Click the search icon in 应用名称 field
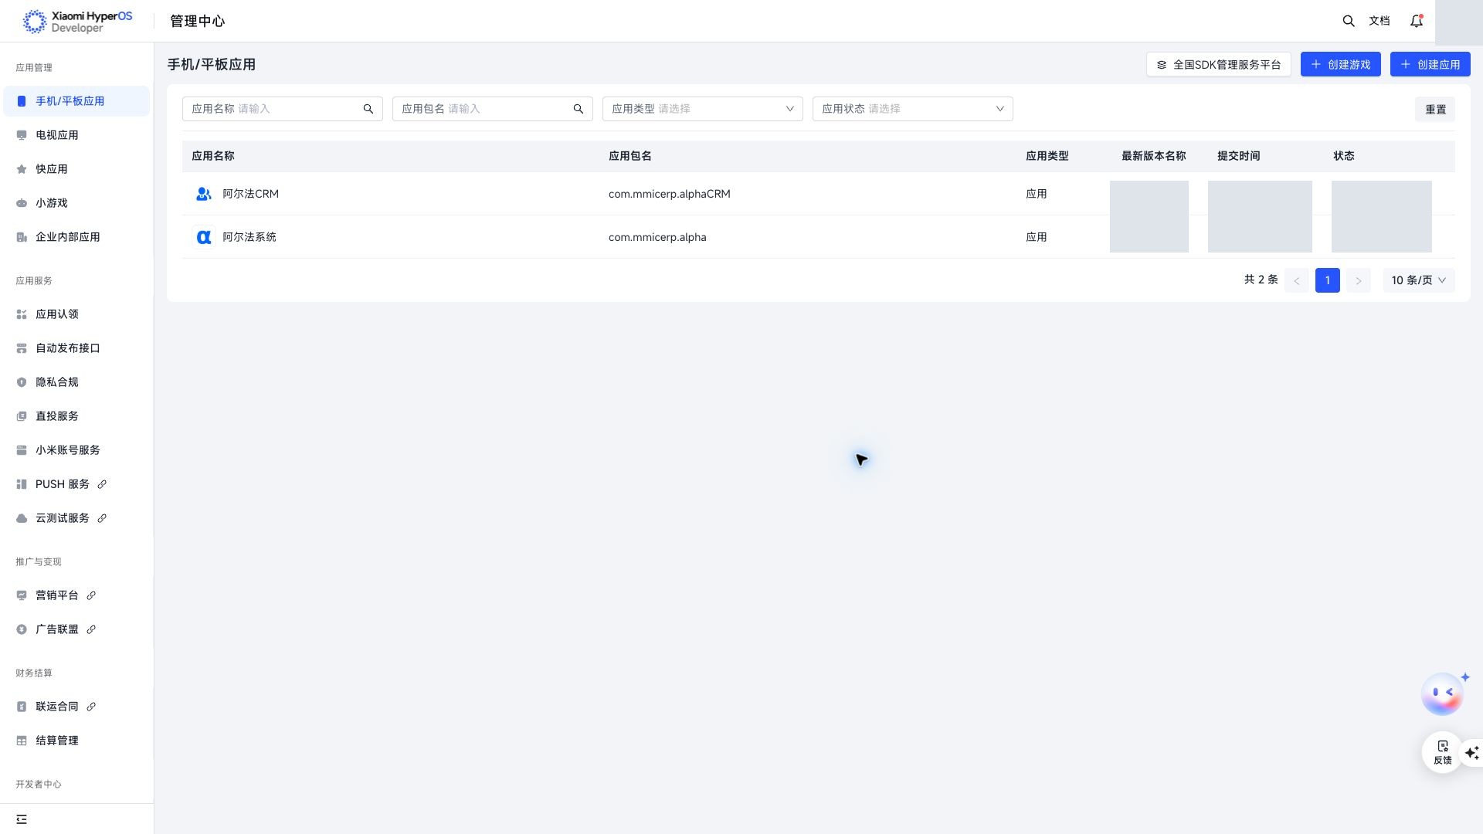The height and width of the screenshot is (834, 1483). (368, 109)
